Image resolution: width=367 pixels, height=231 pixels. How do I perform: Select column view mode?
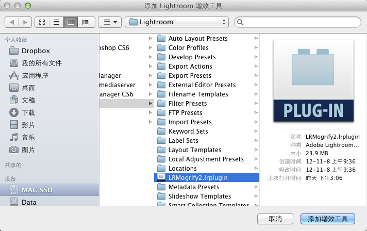click(x=71, y=22)
